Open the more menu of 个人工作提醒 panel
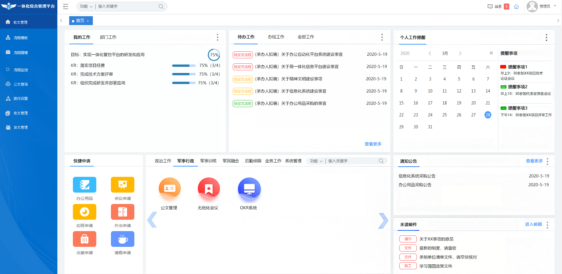Viewport: 562px width, 274px height. [x=546, y=37]
